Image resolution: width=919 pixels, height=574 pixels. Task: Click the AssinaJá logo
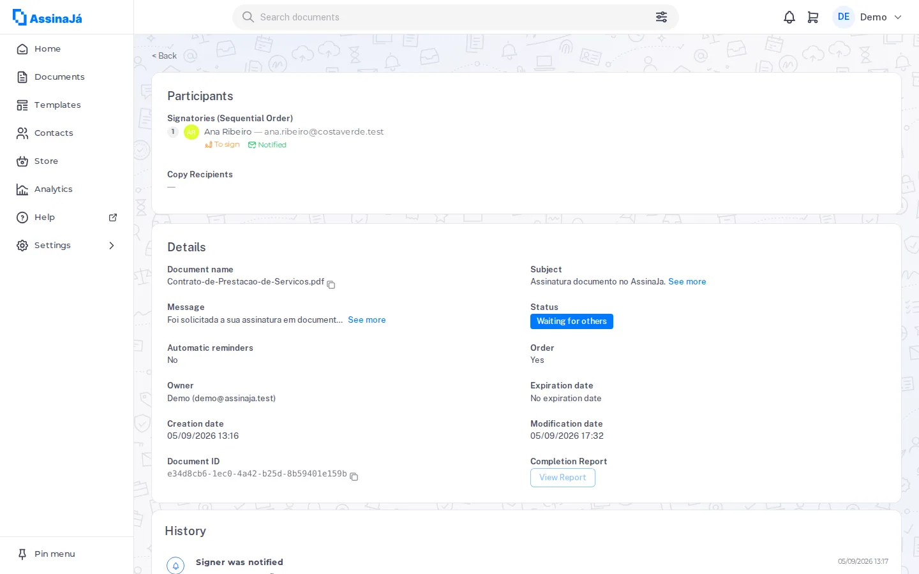coord(47,17)
